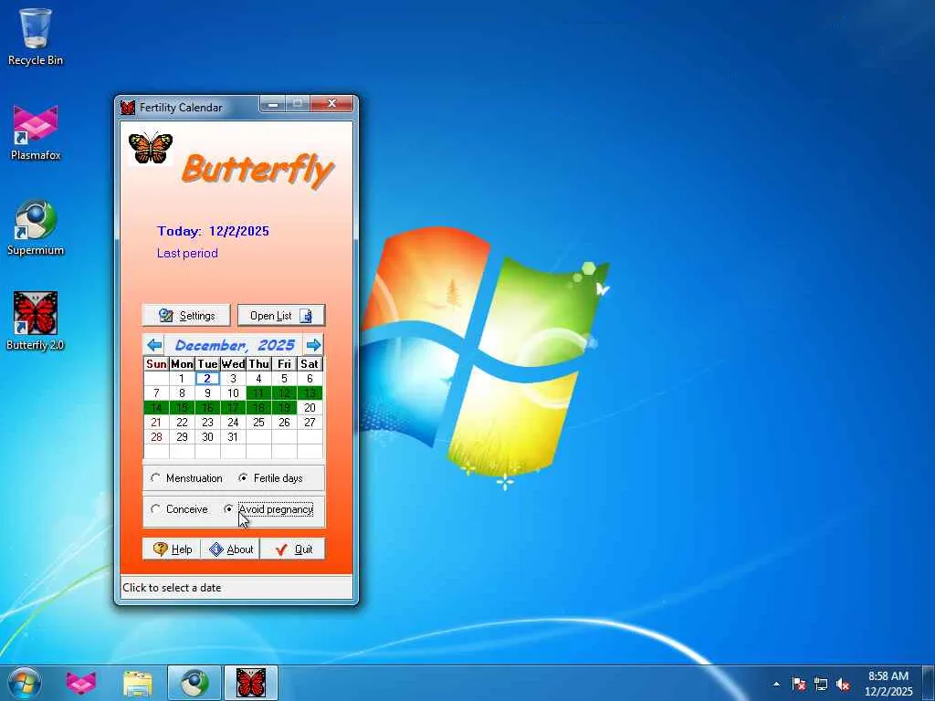Select green fertile day 19
Viewport: 935px width, 701px height.
tap(285, 408)
